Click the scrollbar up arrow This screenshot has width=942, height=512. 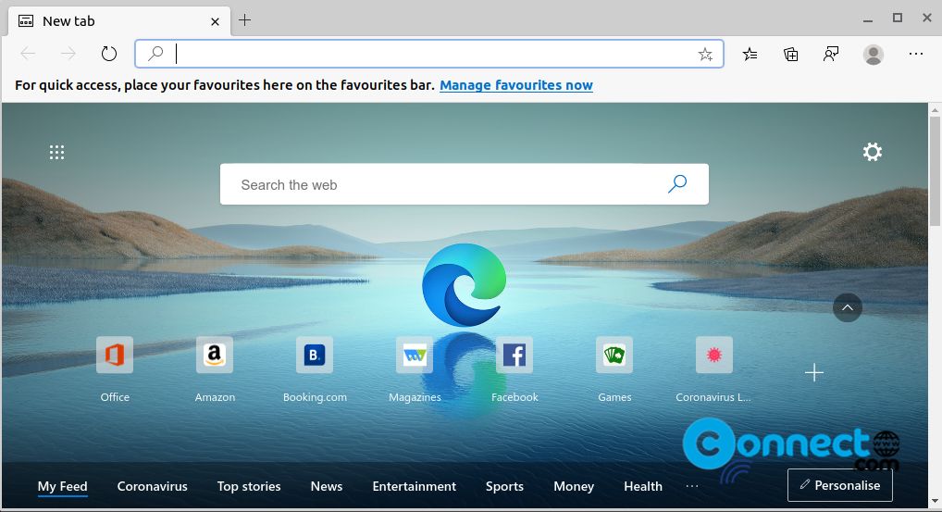tap(935, 110)
